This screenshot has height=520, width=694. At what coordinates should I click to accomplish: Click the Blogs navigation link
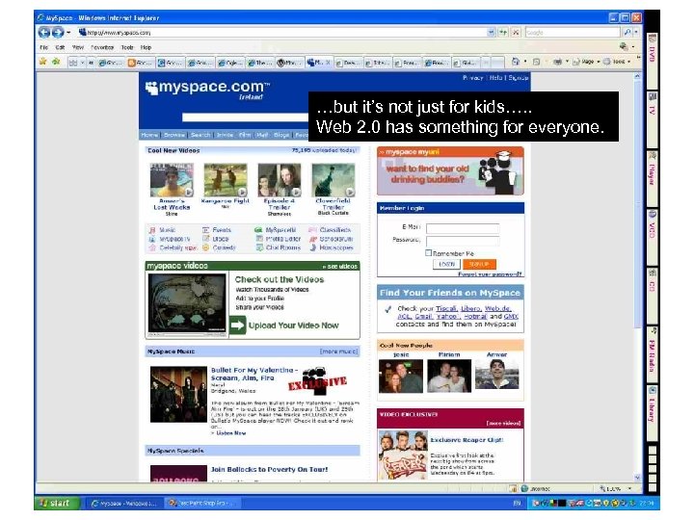pyautogui.click(x=281, y=135)
